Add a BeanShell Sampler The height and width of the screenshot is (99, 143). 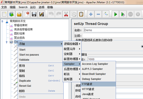point(98,74)
